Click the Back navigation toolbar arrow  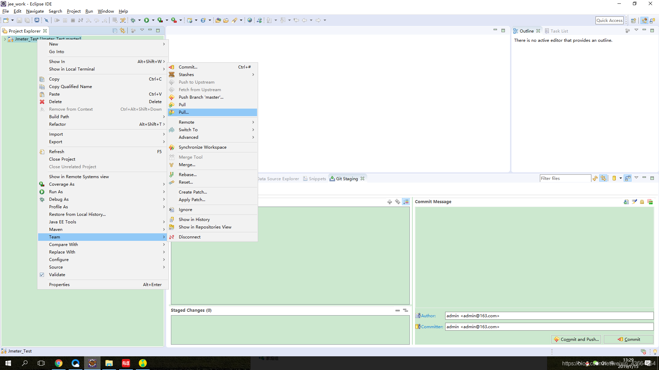coord(304,20)
